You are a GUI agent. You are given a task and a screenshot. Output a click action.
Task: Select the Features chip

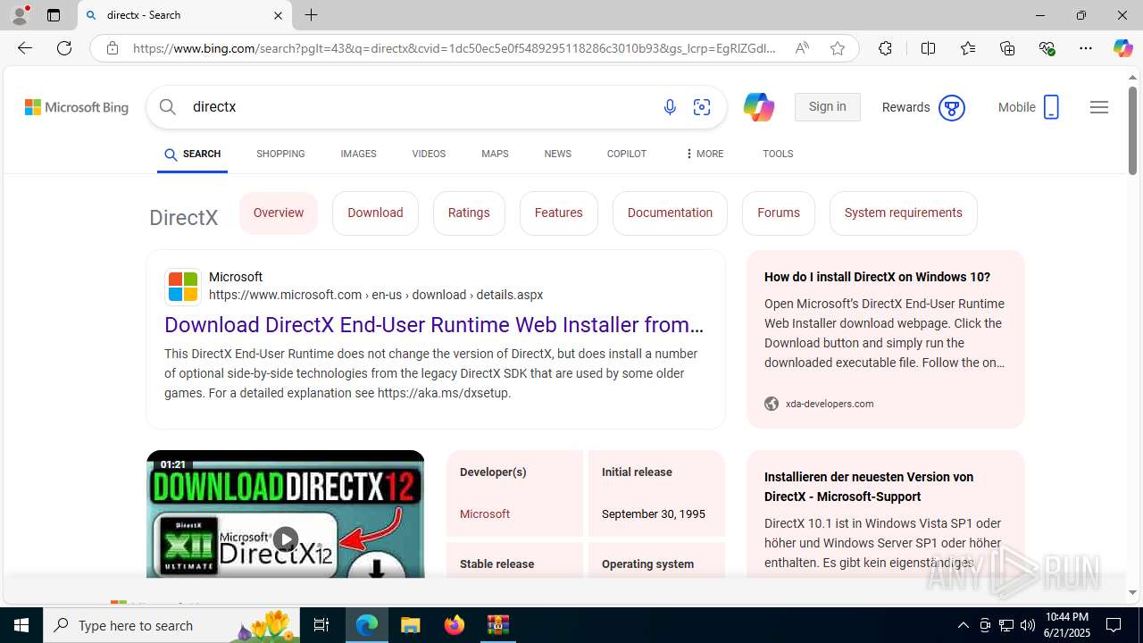tap(558, 213)
